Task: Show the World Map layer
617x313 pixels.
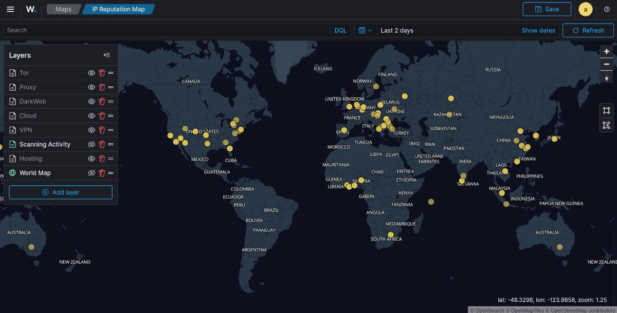Action: pyautogui.click(x=92, y=173)
